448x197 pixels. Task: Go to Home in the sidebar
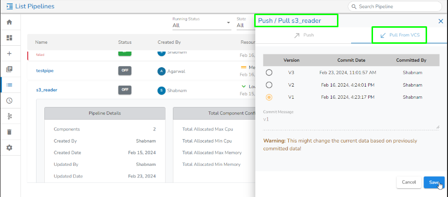(x=9, y=22)
